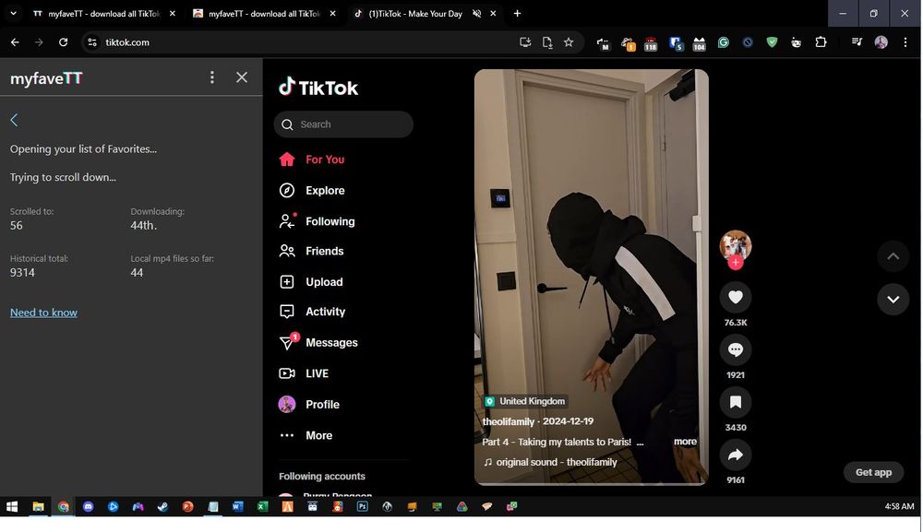Open the Upload page

[x=311, y=281]
